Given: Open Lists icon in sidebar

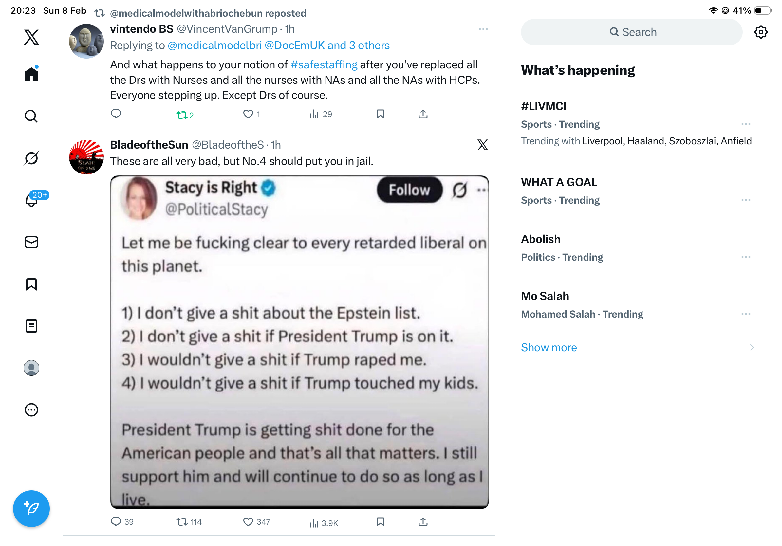Looking at the screenshot, I should pos(31,326).
